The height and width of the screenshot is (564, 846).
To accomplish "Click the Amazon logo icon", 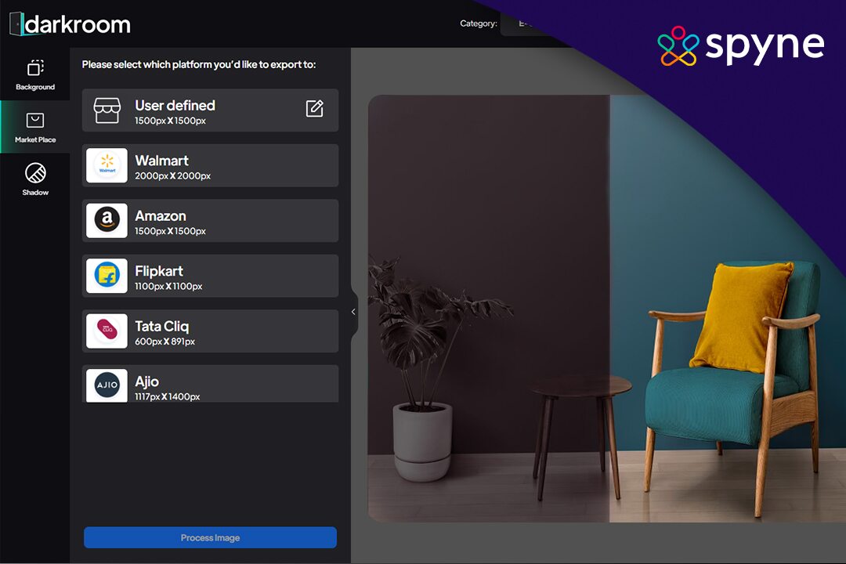I will 107,220.
